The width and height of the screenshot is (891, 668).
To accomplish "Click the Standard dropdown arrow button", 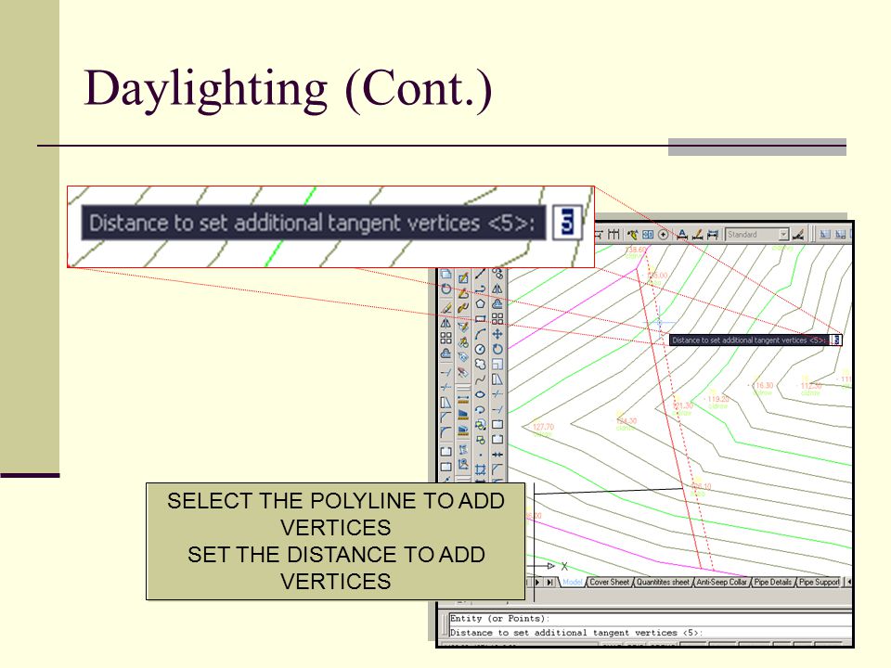I will tap(783, 234).
